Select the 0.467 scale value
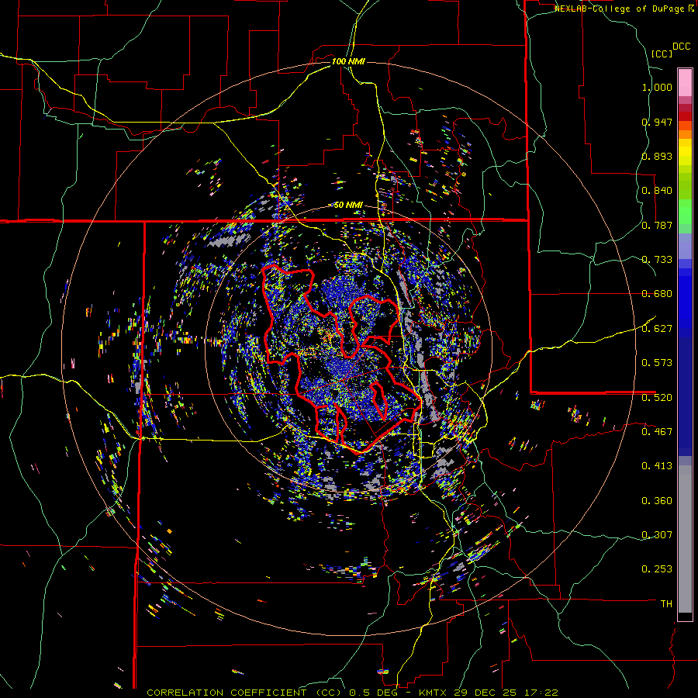 [657, 431]
